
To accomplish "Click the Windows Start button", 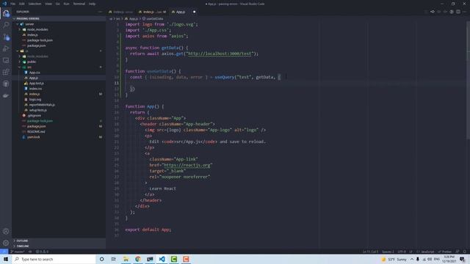I will pyautogui.click(x=6, y=259).
